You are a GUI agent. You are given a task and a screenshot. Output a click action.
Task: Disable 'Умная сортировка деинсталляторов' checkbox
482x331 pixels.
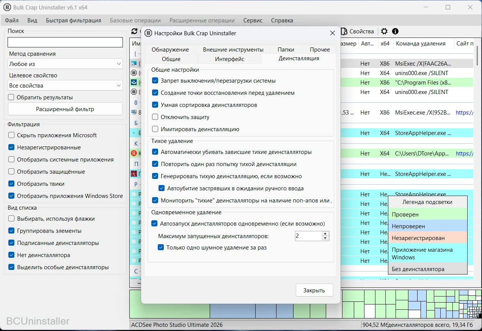coord(155,105)
